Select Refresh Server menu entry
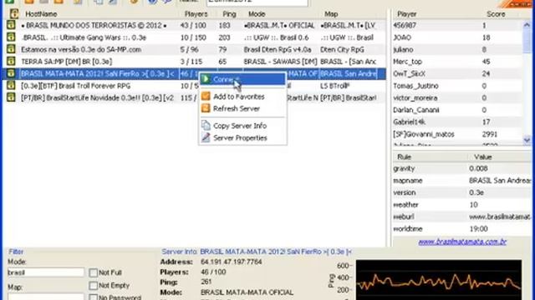This screenshot has height=300, width=535. click(242, 108)
